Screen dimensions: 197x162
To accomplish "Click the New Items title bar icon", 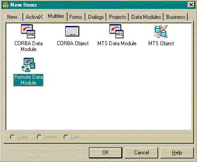I will [x=5, y=5].
